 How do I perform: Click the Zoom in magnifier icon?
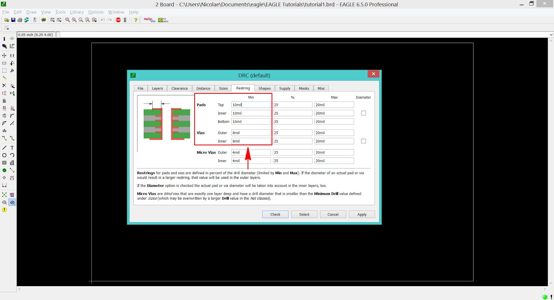click(74, 20)
